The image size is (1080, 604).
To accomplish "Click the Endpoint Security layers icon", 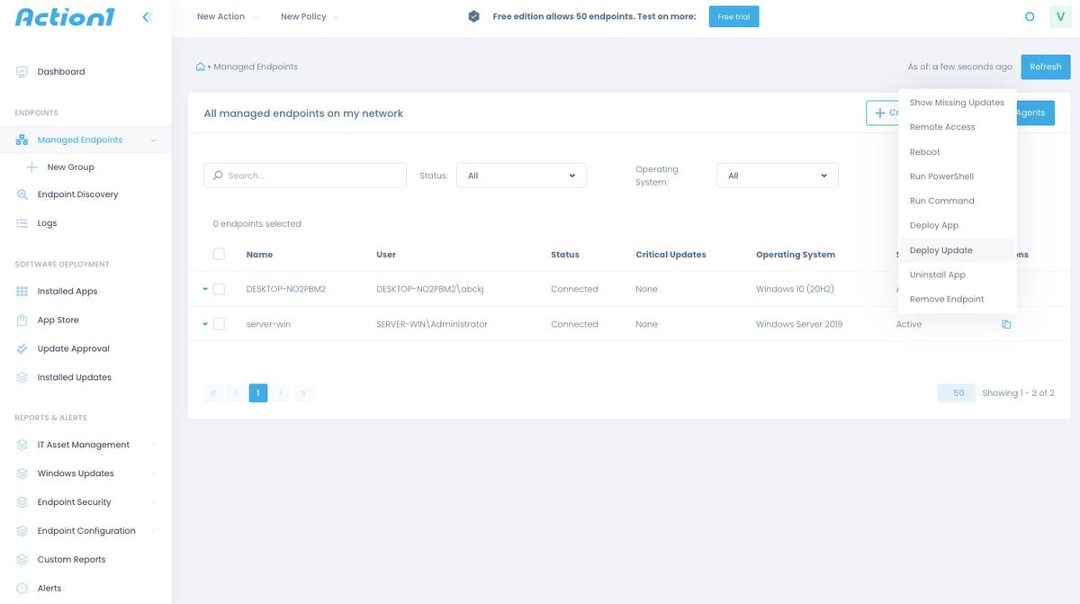I will pyautogui.click(x=22, y=502).
